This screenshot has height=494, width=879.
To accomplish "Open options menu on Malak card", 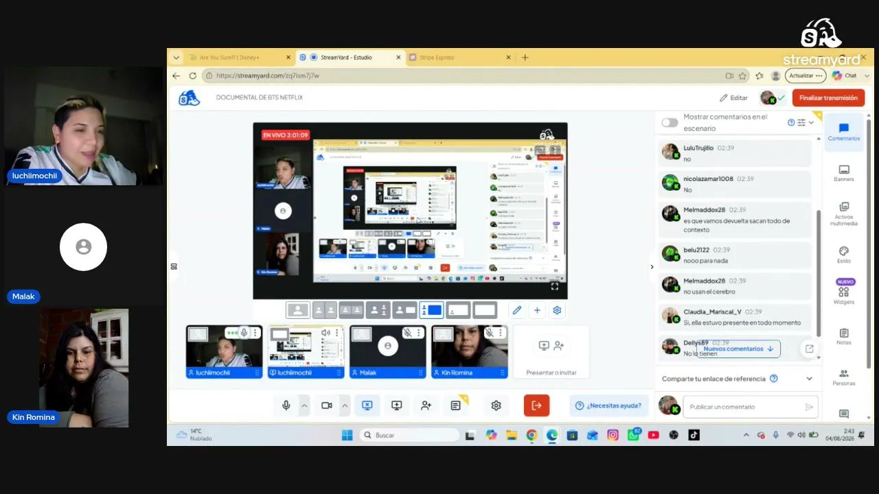I will 418,333.
